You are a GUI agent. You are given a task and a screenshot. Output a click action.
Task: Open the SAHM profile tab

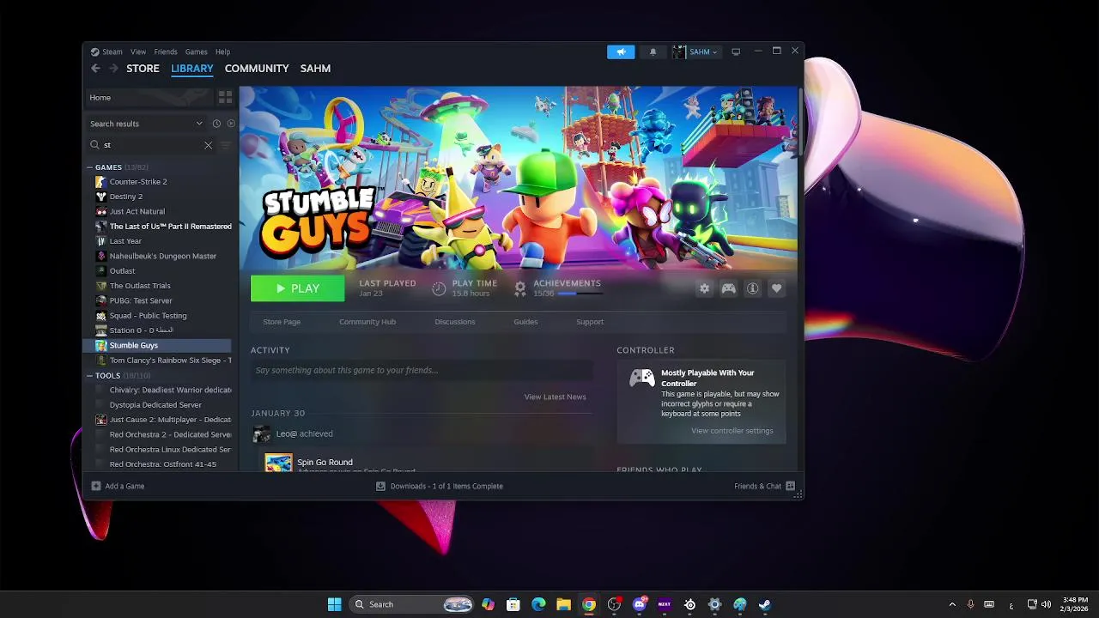click(x=315, y=69)
